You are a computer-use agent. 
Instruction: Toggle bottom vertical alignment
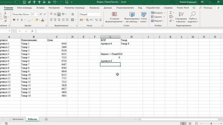coord(59,14)
